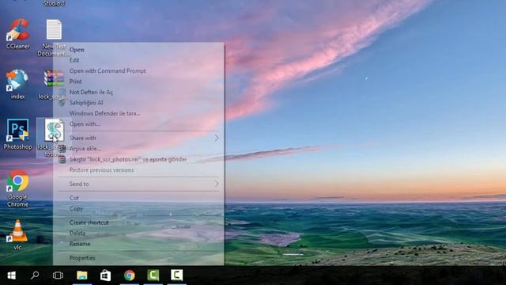Screen dimensions: 506x285
Task: Click the Arşive ekle archive icon
Action: click(x=62, y=149)
